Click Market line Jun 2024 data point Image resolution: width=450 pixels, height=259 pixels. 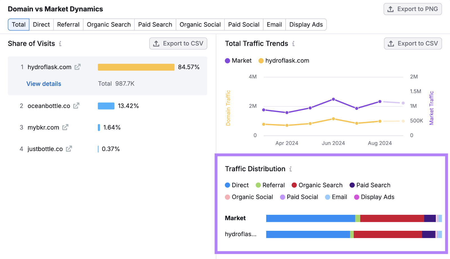coord(333,99)
